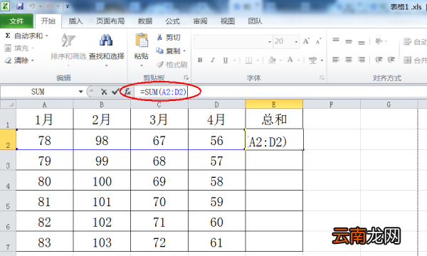Open the 文件 (File) tab
Screen dimensions: 427x256
pyautogui.click(x=16, y=21)
